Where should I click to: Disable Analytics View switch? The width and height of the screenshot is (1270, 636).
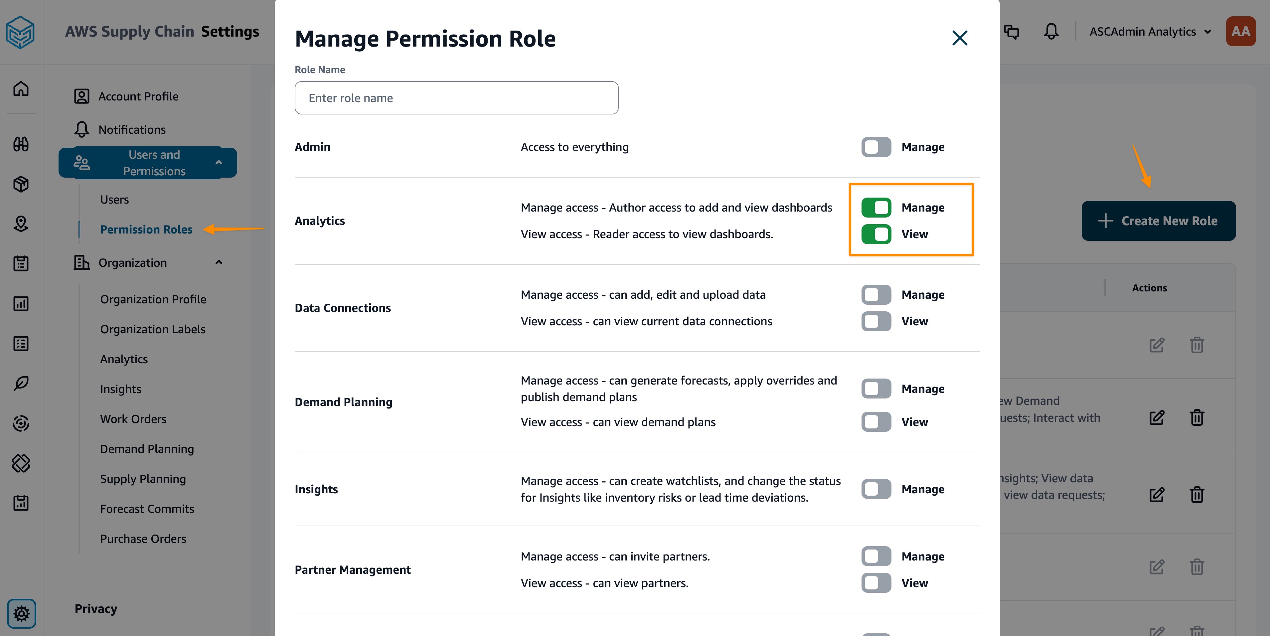(876, 234)
